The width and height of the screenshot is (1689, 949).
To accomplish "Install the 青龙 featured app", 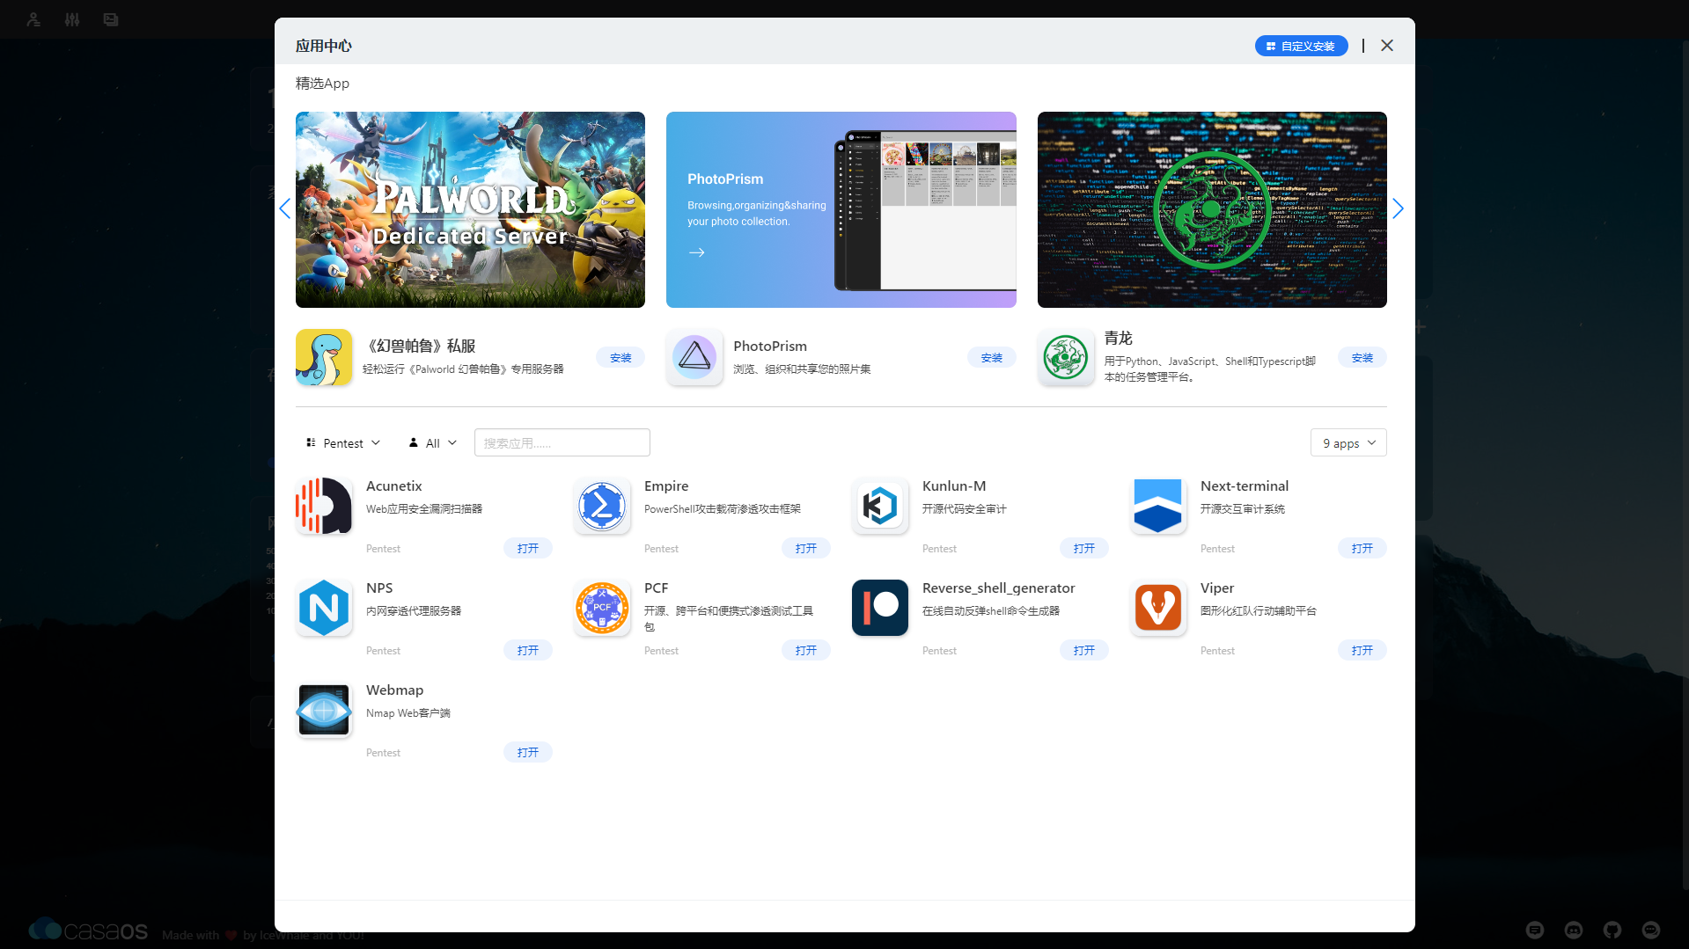I will coord(1362,358).
